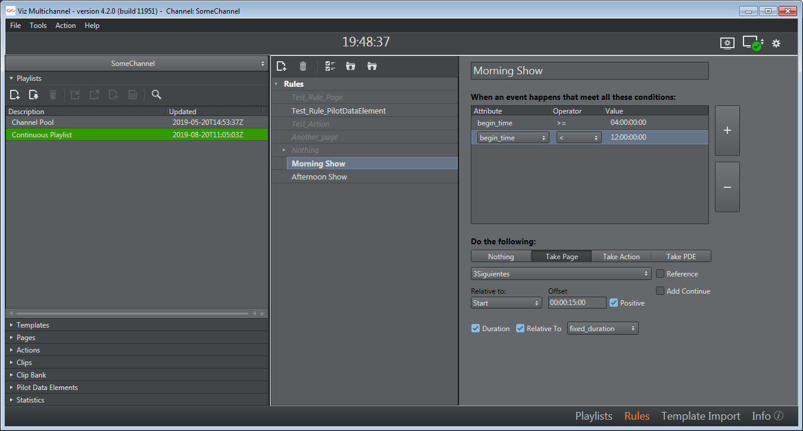Viewport: 803px width, 431px height.
Task: Select the Afternoon Show rule
Action: click(319, 177)
